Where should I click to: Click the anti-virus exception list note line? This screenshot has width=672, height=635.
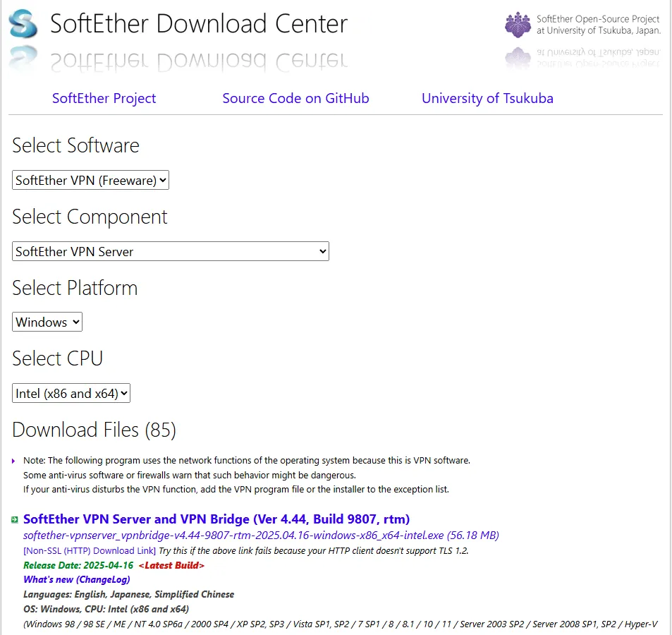[236, 489]
